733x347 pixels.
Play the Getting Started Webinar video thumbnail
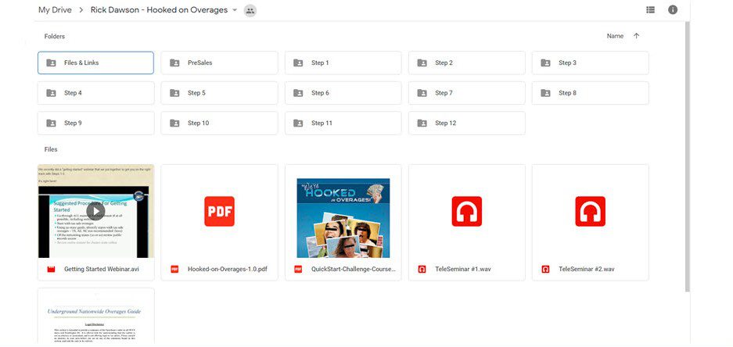pos(96,211)
